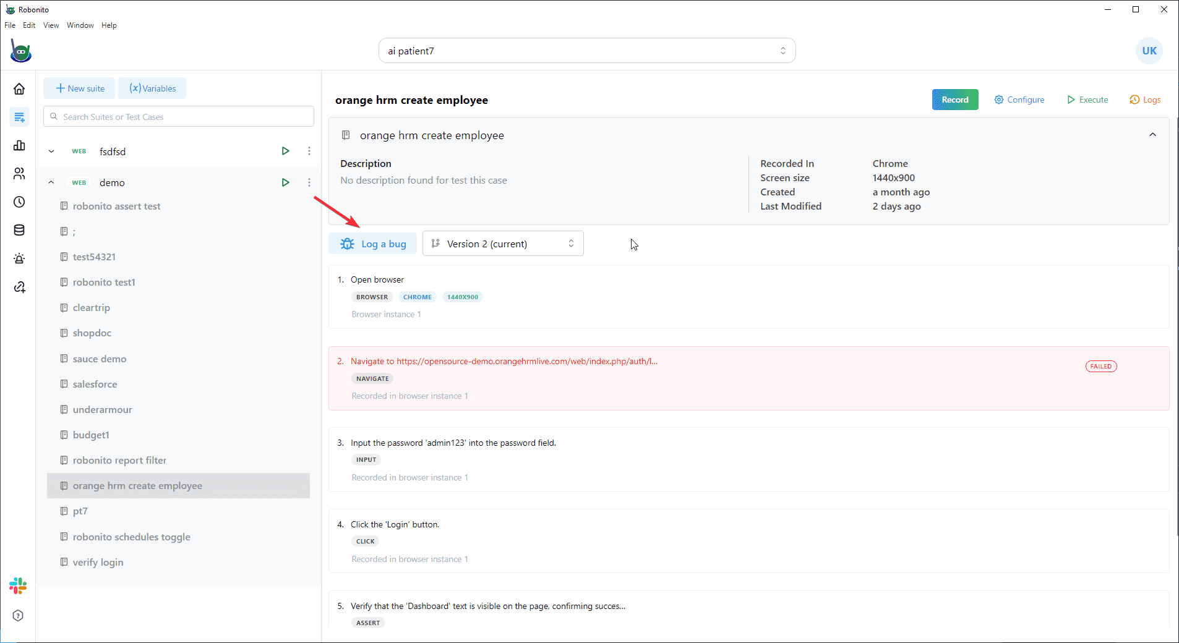Open the File menu
The image size is (1179, 643).
point(10,25)
